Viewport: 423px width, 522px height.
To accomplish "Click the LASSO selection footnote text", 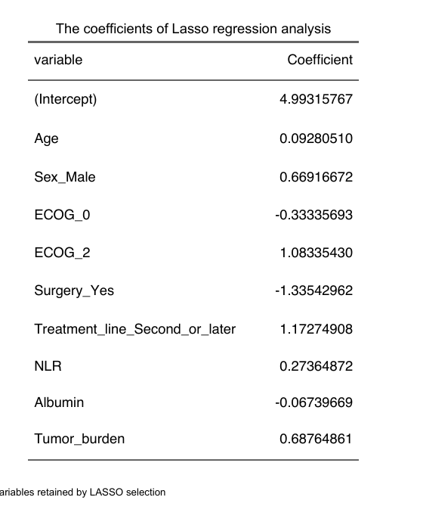I will [83, 492].
